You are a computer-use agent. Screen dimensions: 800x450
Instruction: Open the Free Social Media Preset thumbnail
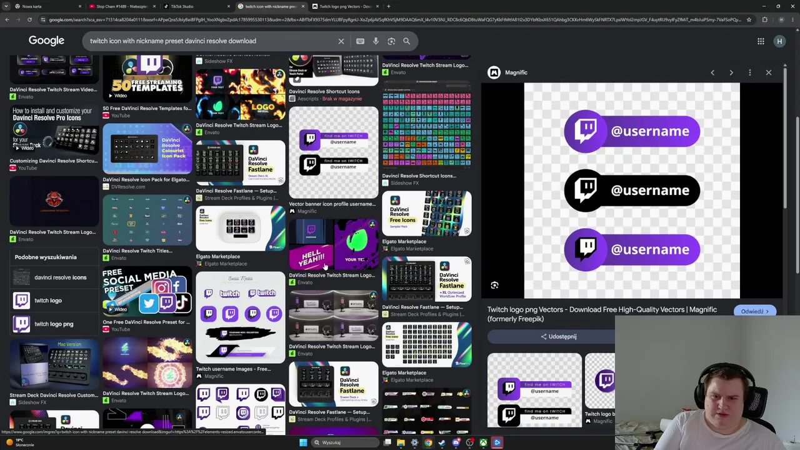point(147,292)
